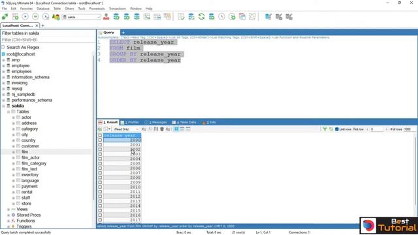The width and height of the screenshot is (418, 235).
Task: Check the row checkbox for 2008
Action: (x=100, y=178)
